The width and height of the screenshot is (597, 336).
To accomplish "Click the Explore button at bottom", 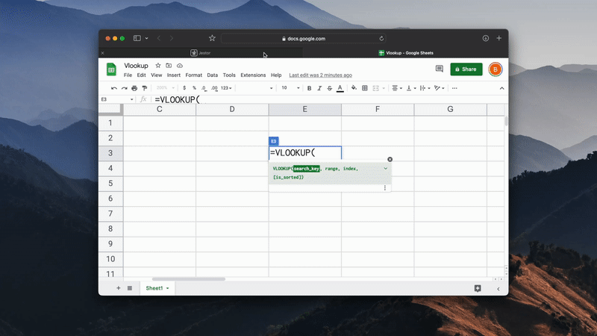I will (x=478, y=288).
